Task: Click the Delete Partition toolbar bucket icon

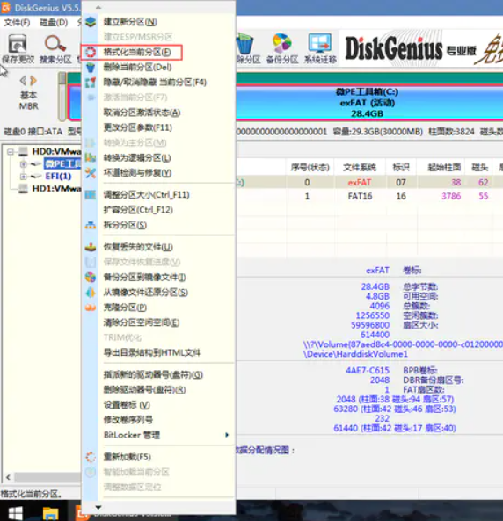Action: (244, 43)
